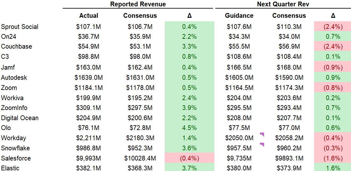Click Salesforce guidance $9,735M cell
Viewport: 351px width, 171px height.
[x=239, y=158]
